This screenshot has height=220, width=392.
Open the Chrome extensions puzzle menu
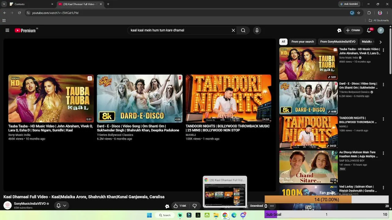coord(369,13)
